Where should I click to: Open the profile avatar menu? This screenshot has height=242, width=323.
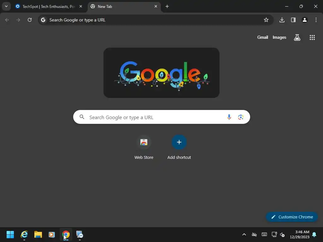point(305,20)
